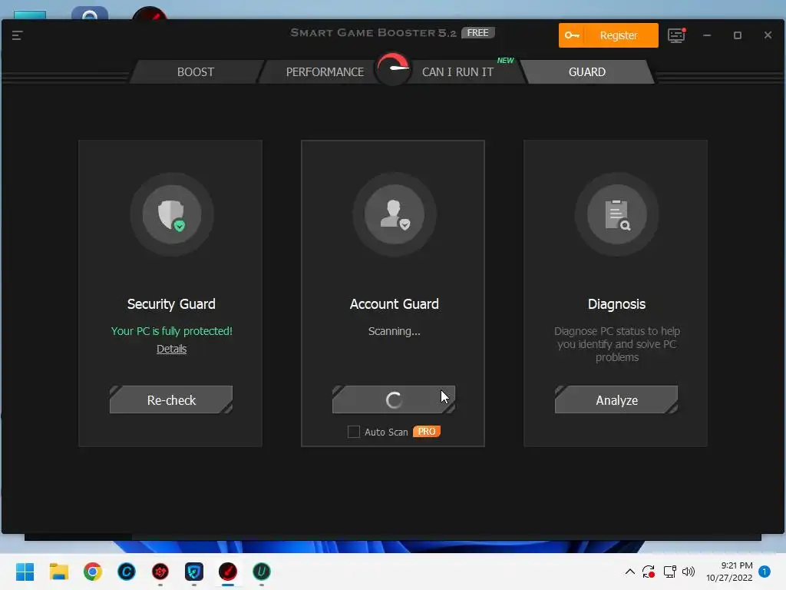
Task: Open the hamburger menu in Smart Game Booster
Action: click(x=17, y=35)
